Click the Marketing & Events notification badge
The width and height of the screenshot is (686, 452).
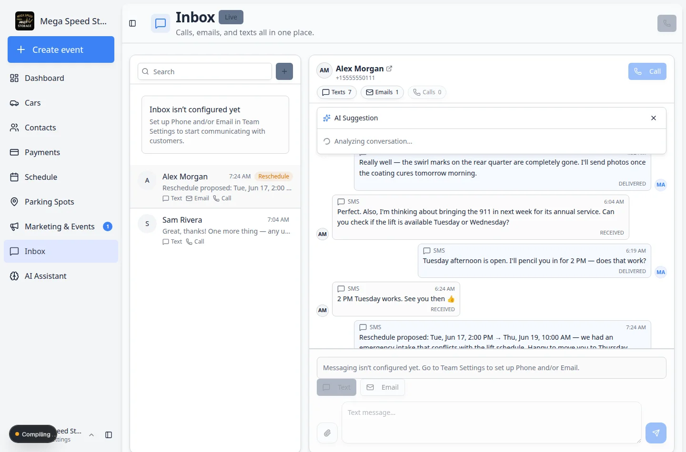(108, 226)
